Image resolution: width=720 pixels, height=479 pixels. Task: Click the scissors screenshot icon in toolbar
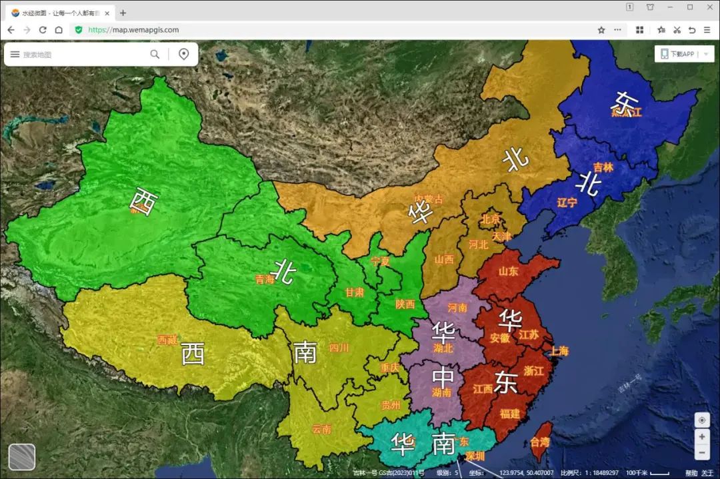pos(677,30)
